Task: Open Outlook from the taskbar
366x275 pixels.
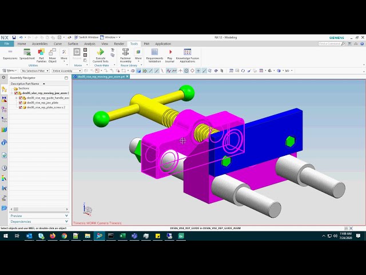Action: [x=29, y=236]
